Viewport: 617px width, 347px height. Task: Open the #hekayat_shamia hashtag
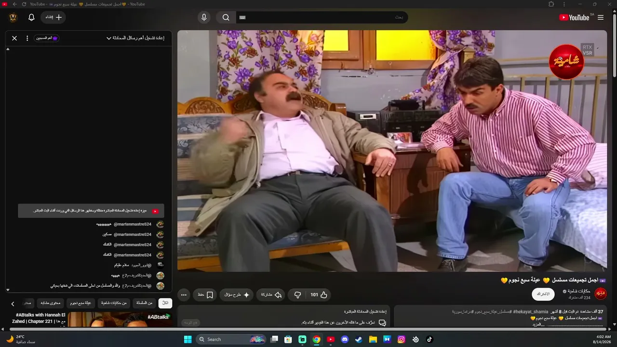coord(531,312)
